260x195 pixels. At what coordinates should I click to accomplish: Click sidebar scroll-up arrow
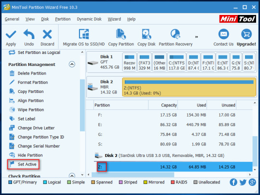(82, 52)
